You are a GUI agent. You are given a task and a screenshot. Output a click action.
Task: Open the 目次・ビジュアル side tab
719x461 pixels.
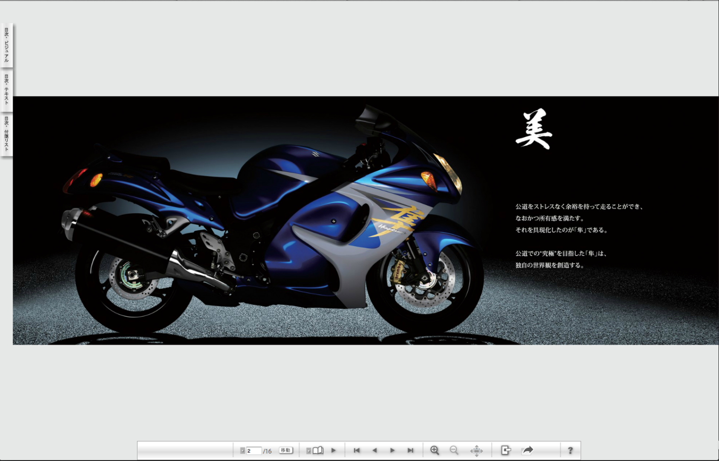click(x=7, y=45)
